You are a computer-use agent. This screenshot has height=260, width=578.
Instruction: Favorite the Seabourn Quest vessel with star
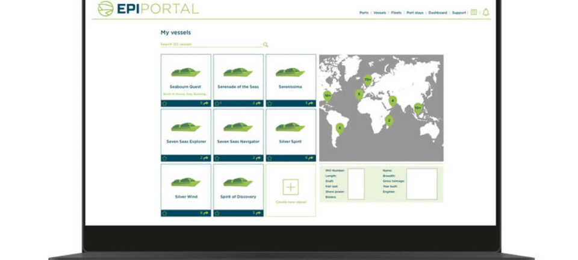164,103
